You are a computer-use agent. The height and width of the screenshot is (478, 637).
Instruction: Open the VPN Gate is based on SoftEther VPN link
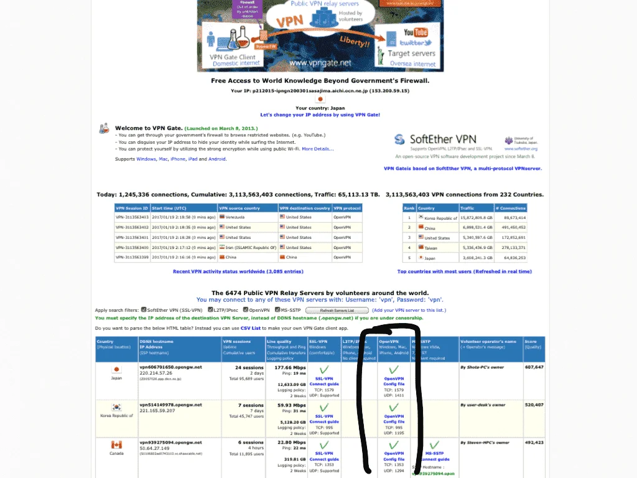(x=463, y=168)
